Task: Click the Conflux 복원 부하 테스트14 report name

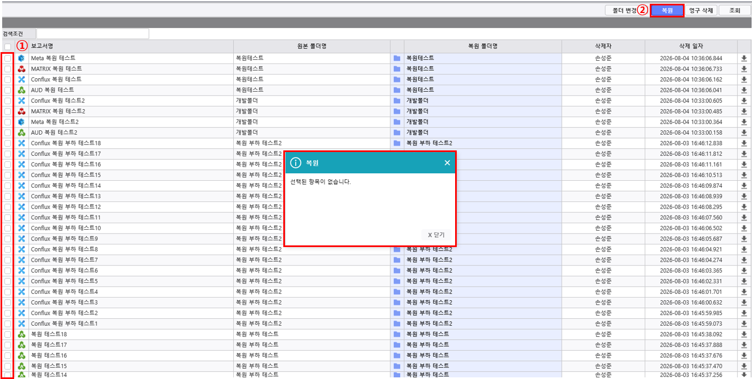Action: coord(66,186)
